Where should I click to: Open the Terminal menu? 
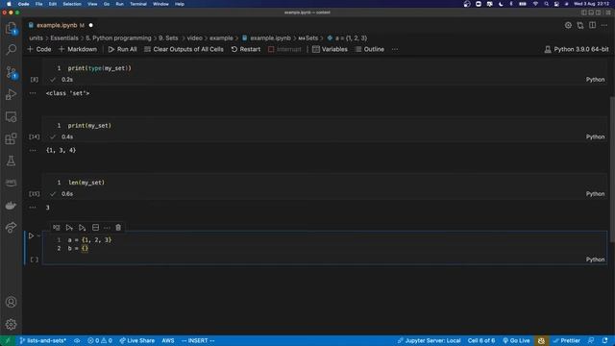pos(138,4)
